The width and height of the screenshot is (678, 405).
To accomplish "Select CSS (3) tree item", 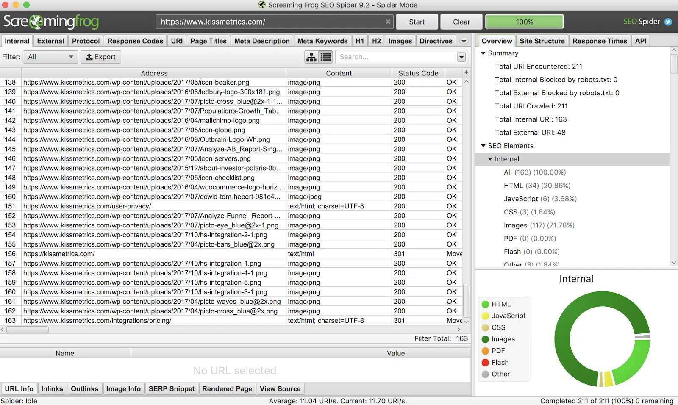I will tap(529, 212).
